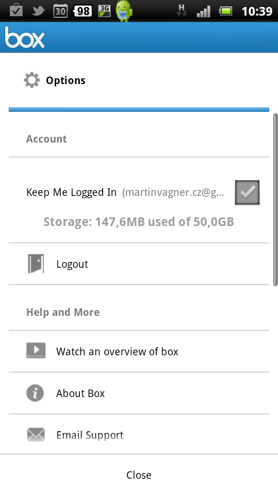Tap the battery indicator in status bar
278x495 pixels.
(x=226, y=12)
